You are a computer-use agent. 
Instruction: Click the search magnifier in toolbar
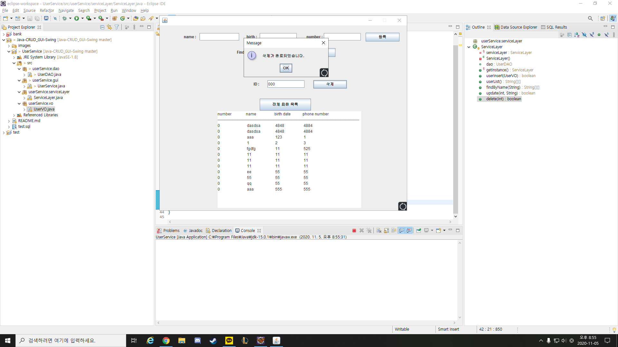pos(590,18)
